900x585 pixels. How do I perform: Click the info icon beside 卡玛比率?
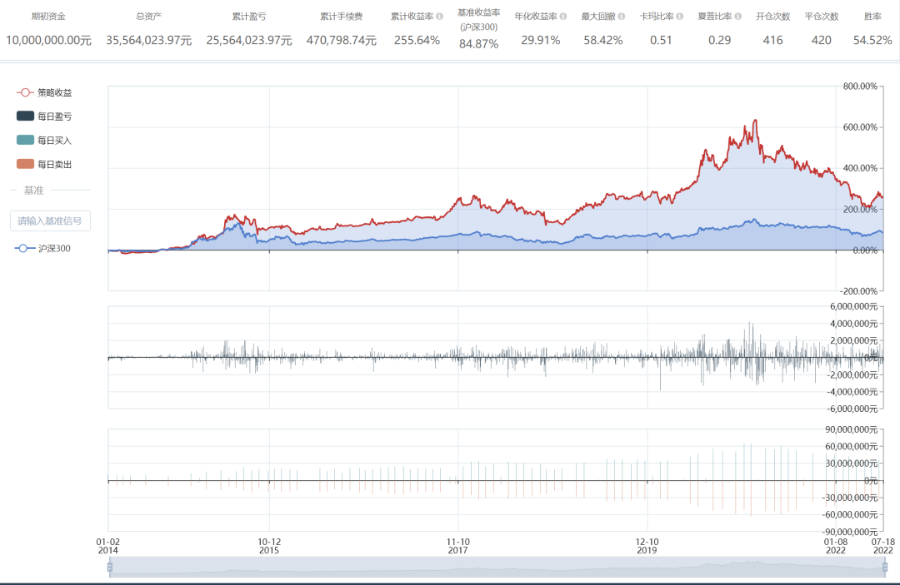680,16
